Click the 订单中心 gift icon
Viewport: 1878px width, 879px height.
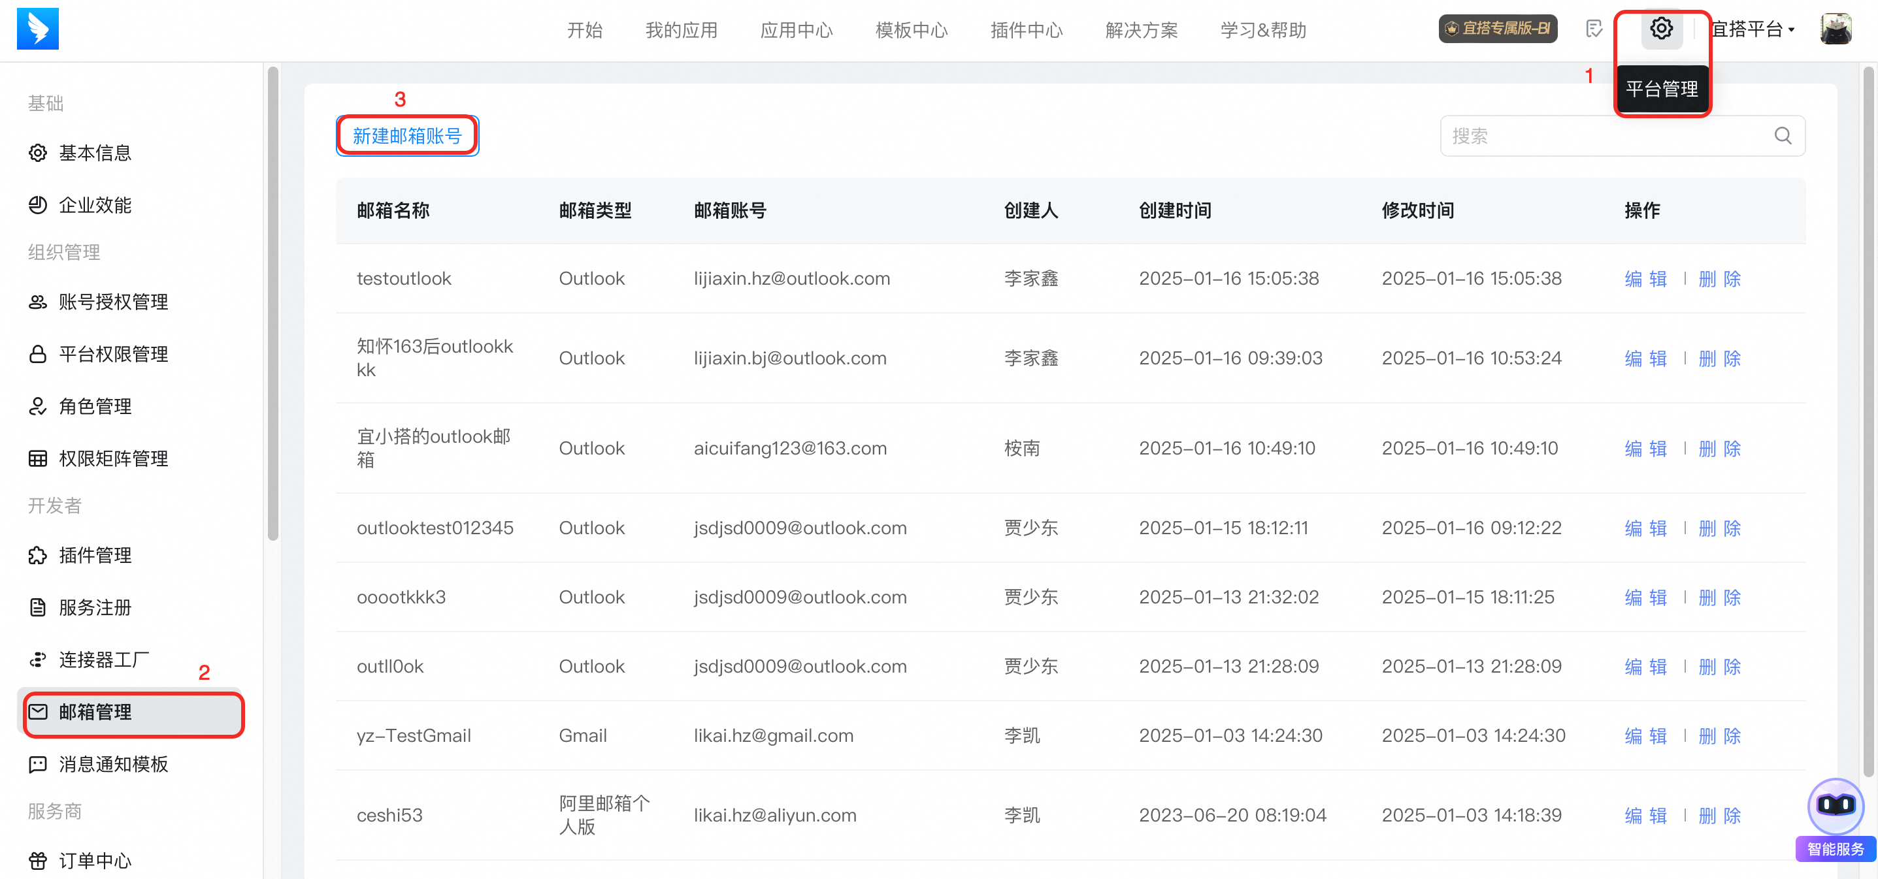pyautogui.click(x=38, y=861)
